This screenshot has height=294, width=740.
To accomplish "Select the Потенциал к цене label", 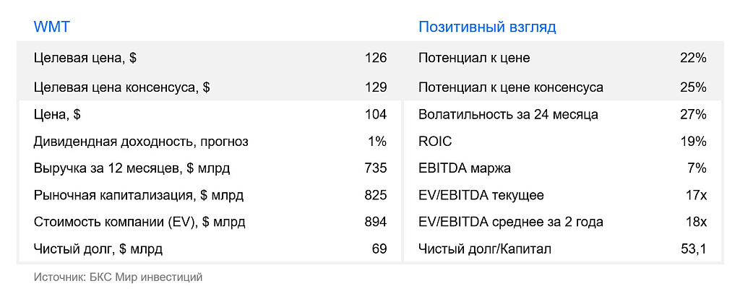I will coord(474,58).
